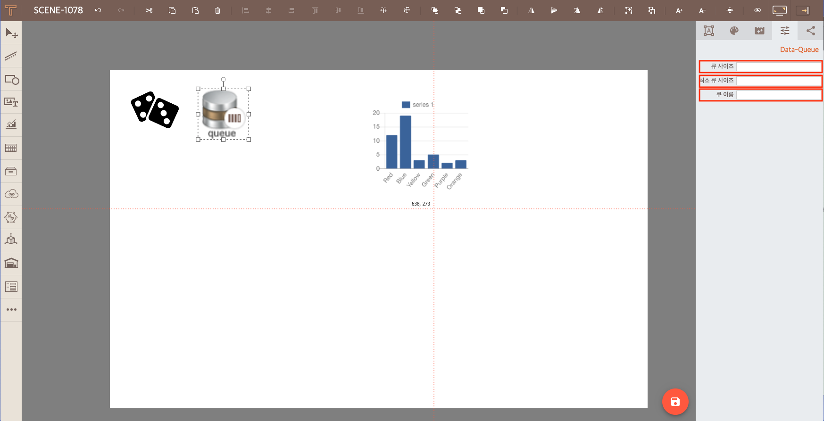This screenshot has width=824, height=421.
Task: Show more component groups
Action: pyautogui.click(x=11, y=310)
